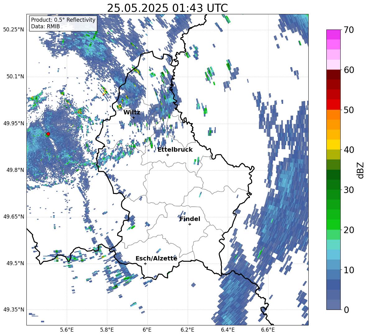
Task: Pick the darkest green colorbar segment above 30
Action: click(x=333, y=175)
